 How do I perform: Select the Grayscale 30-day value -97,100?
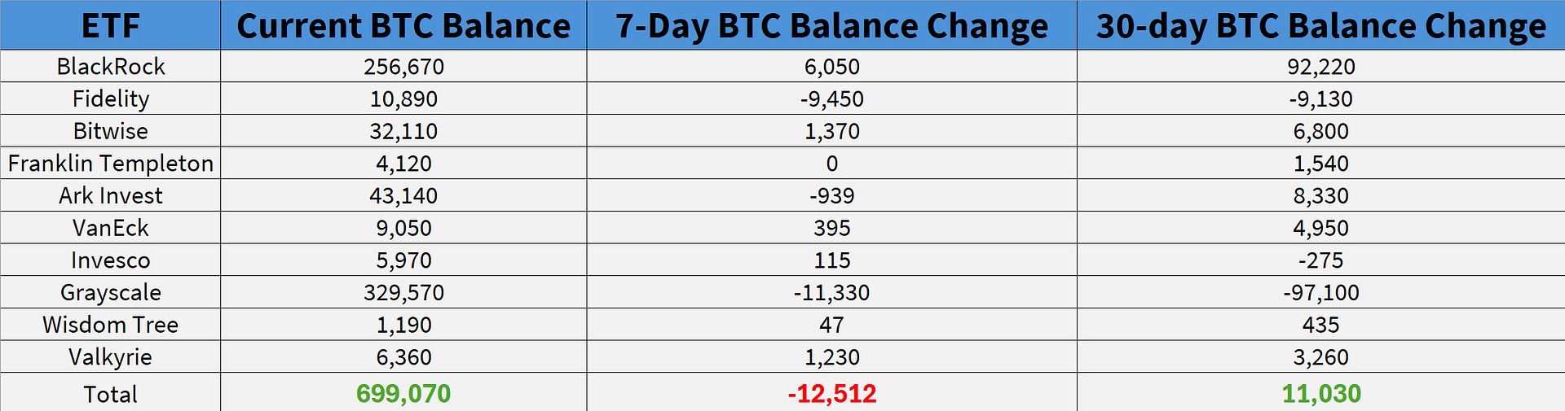point(1320,292)
